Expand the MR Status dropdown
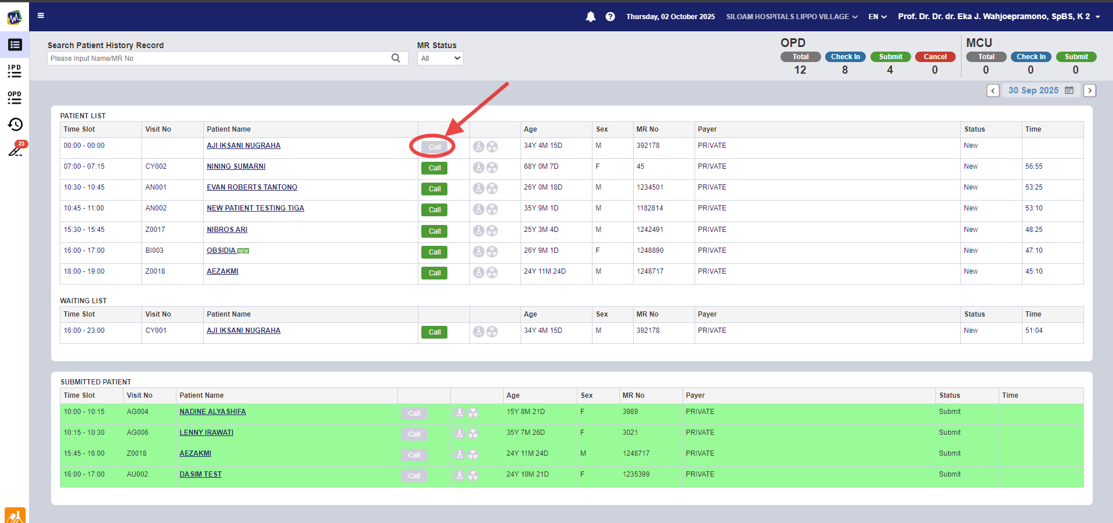Viewport: 1113px width, 523px height. coord(440,58)
